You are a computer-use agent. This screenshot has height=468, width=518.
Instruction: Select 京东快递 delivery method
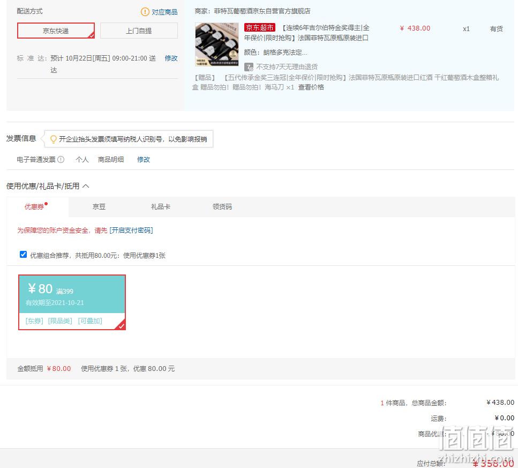pyautogui.click(x=56, y=31)
